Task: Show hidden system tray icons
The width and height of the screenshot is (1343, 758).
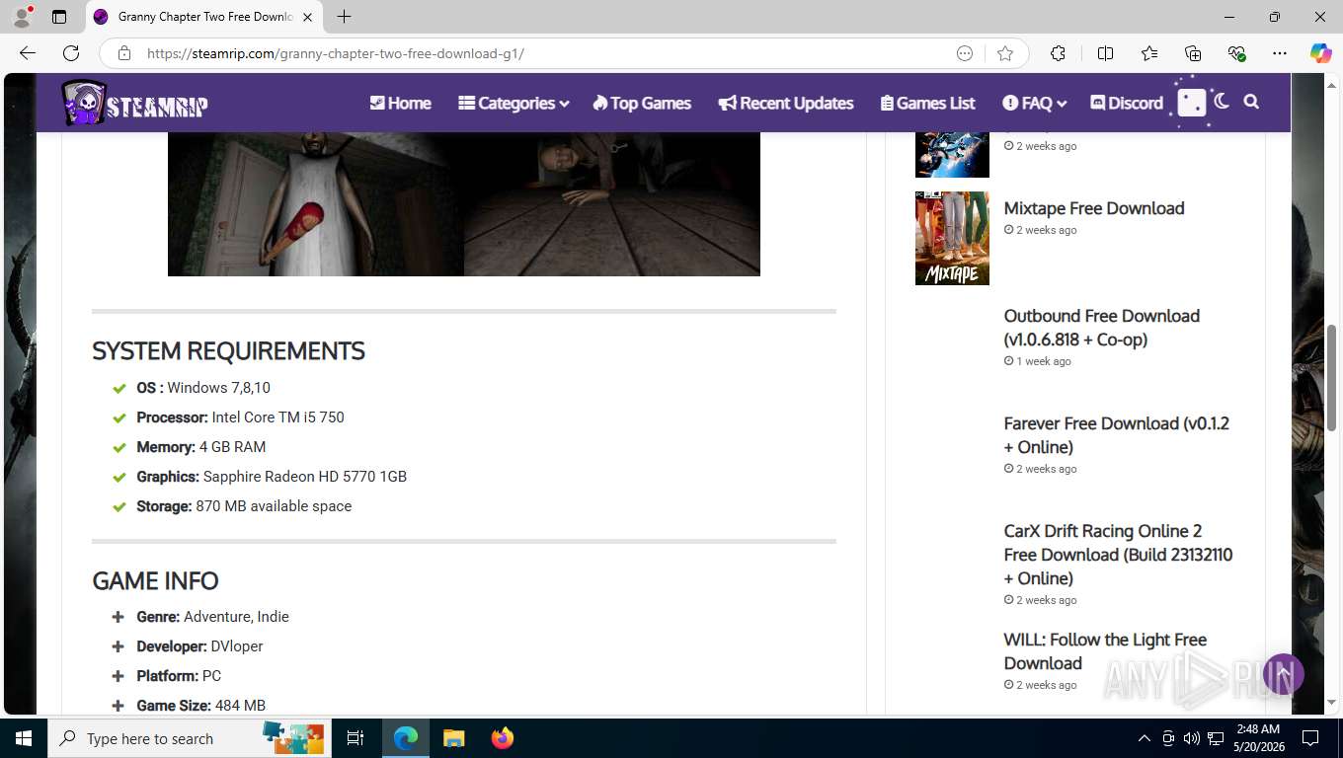Action: click(1145, 738)
